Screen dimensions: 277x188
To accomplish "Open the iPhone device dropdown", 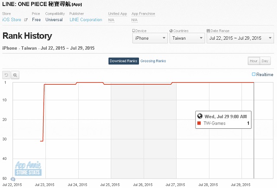I will [150, 38].
